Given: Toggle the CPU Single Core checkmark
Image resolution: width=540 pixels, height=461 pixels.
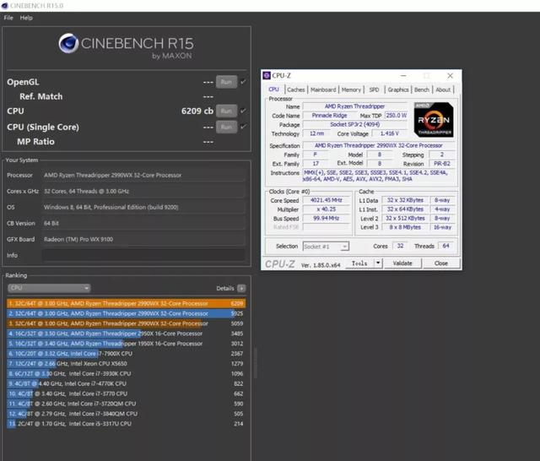Looking at the screenshot, I should point(243,127).
